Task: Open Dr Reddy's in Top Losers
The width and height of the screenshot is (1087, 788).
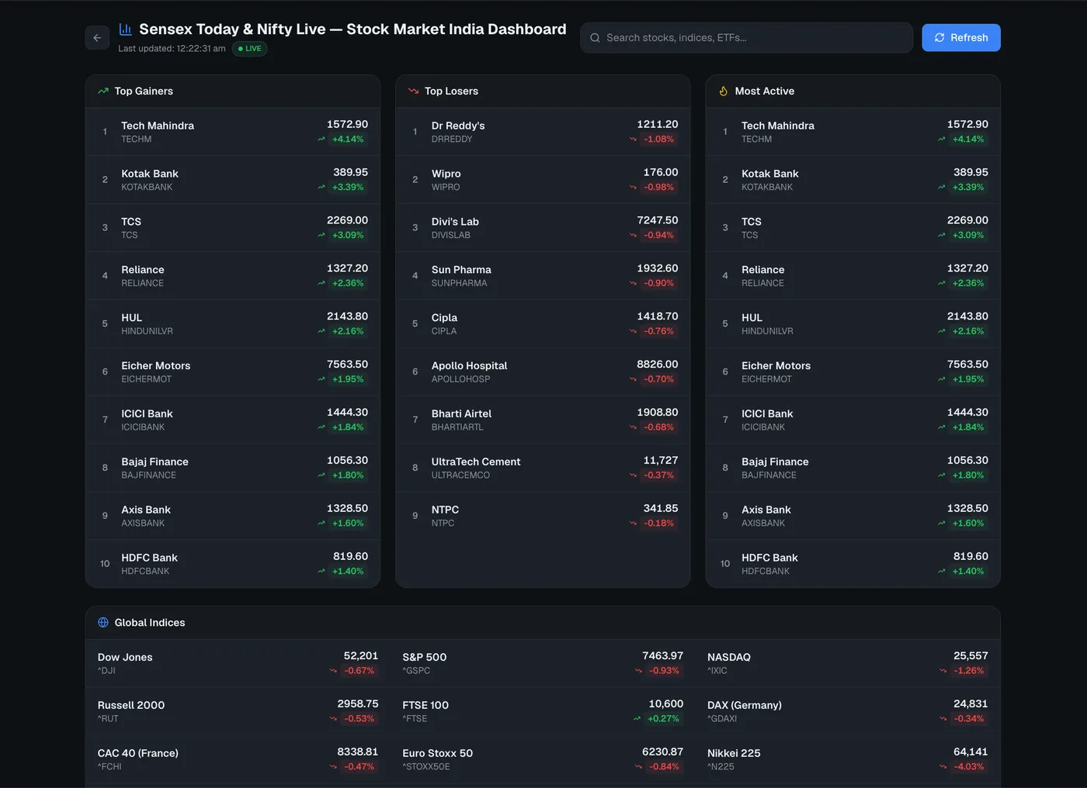Action: tap(543, 132)
